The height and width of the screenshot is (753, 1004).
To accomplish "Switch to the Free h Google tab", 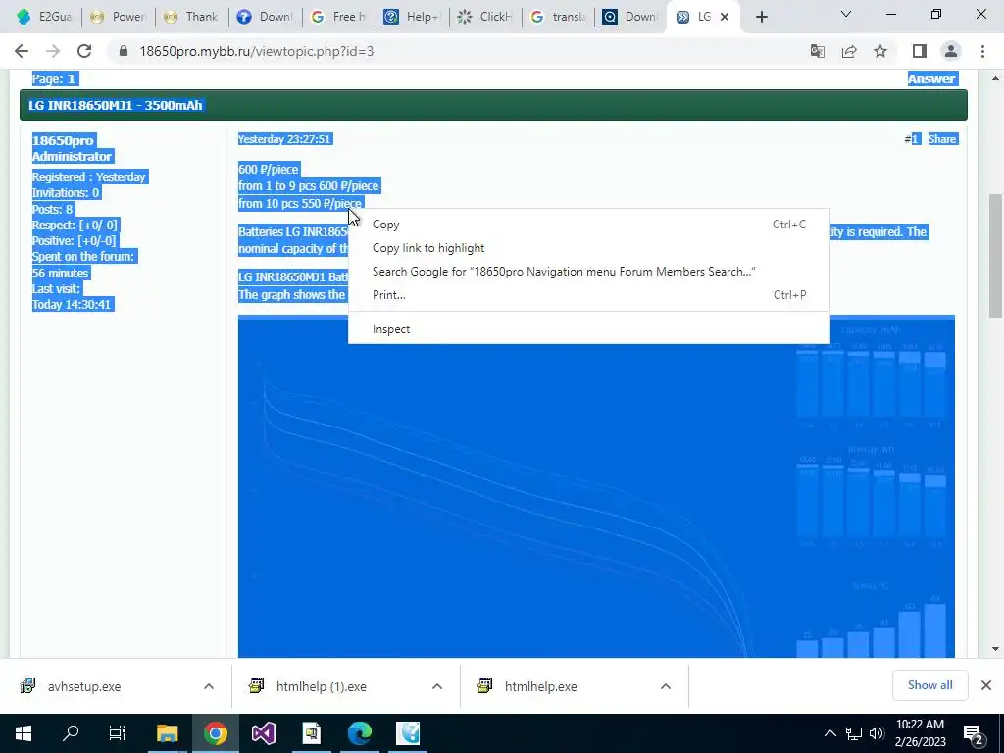I will [338, 17].
